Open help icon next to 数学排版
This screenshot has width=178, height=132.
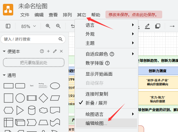click(x=107, y=63)
